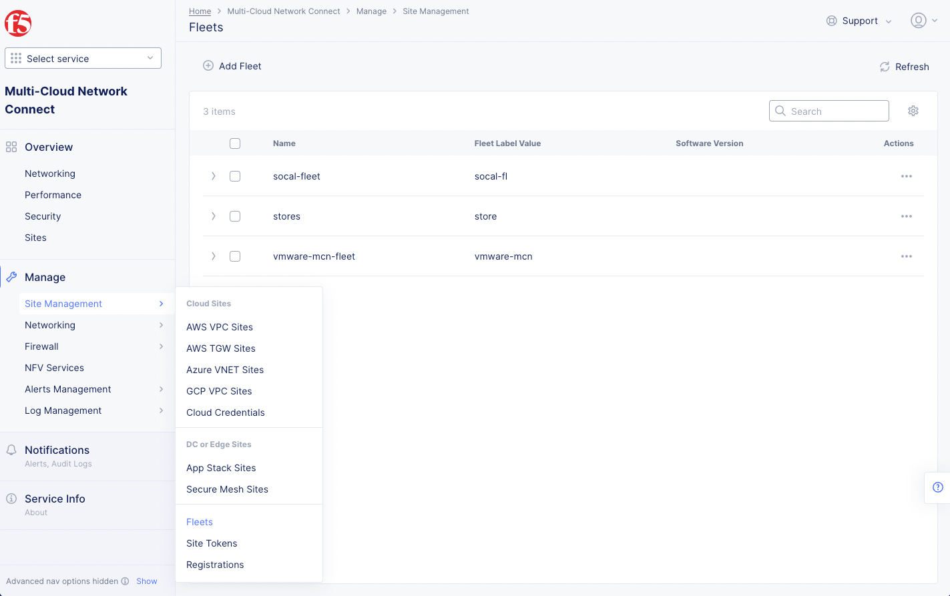
Task: Open the Select service dropdown
Action: pos(83,58)
